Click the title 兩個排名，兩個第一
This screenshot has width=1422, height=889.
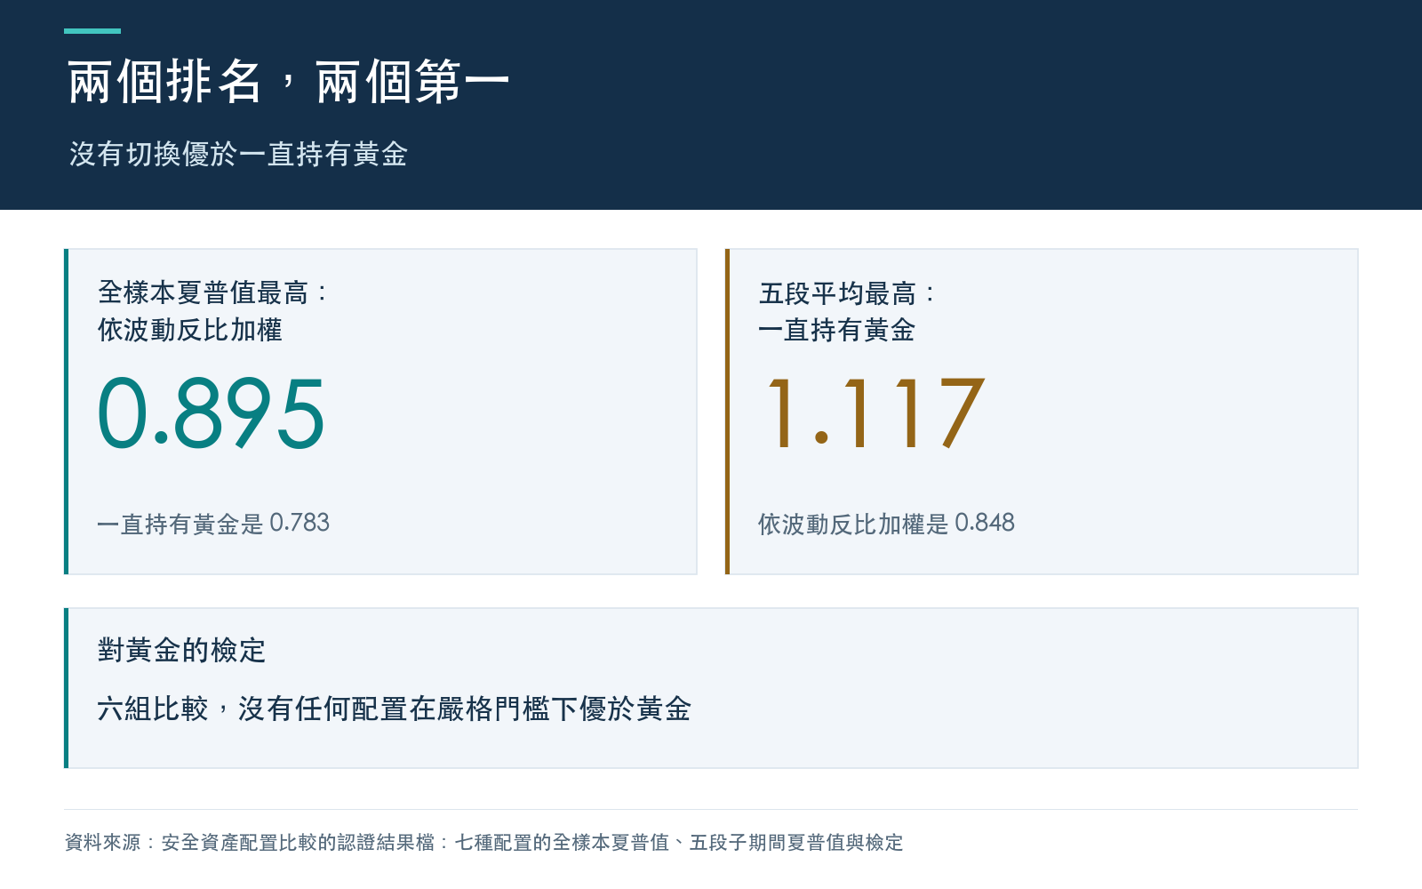[x=288, y=82]
